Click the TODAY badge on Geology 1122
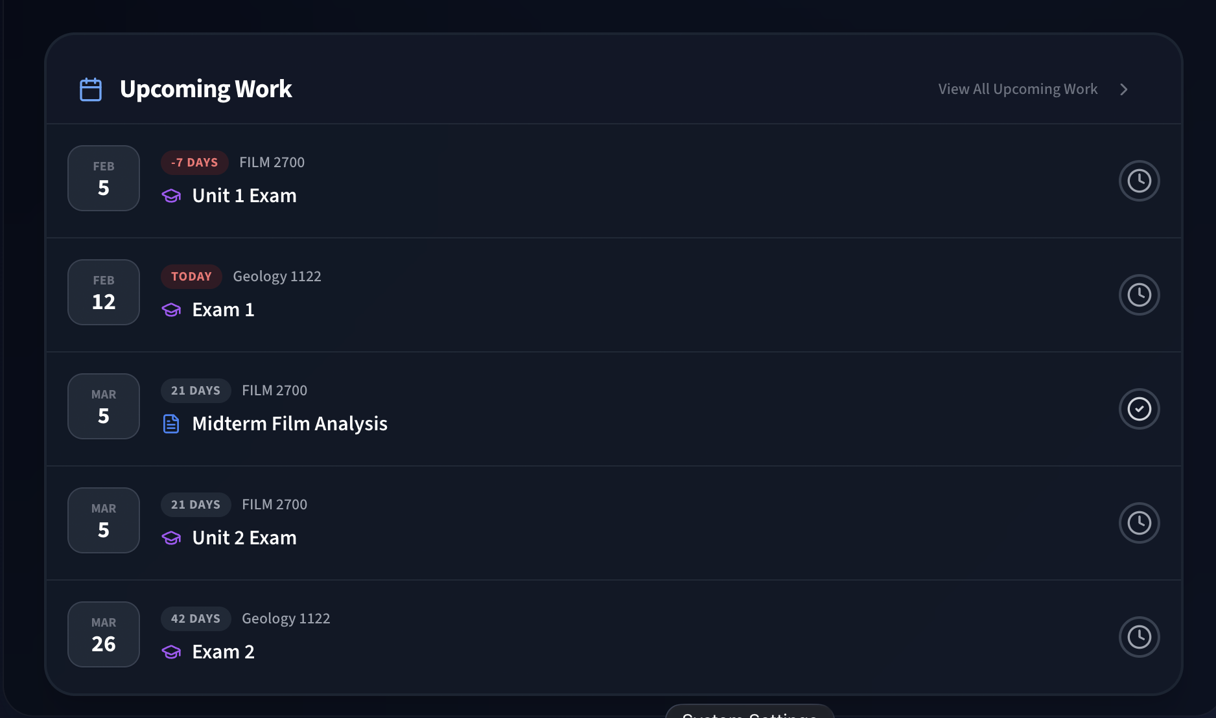This screenshot has height=718, width=1216. 191,277
